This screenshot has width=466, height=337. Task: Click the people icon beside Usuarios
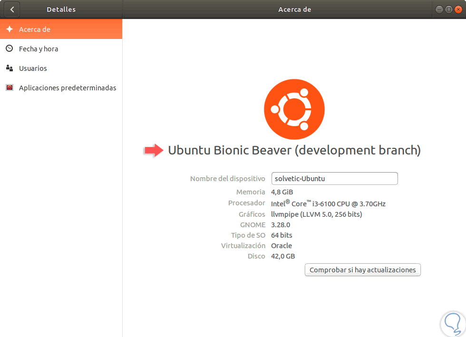10,68
